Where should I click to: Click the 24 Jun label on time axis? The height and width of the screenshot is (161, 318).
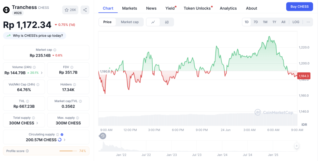click(225, 130)
